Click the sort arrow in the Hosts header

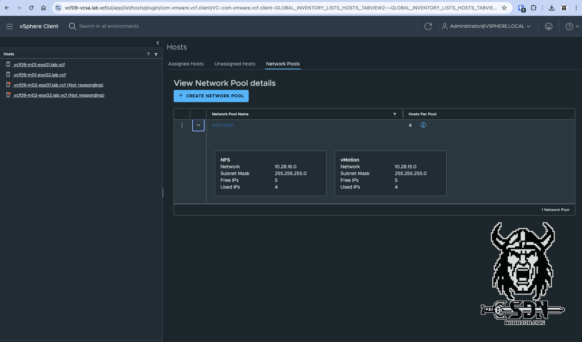[x=148, y=54]
